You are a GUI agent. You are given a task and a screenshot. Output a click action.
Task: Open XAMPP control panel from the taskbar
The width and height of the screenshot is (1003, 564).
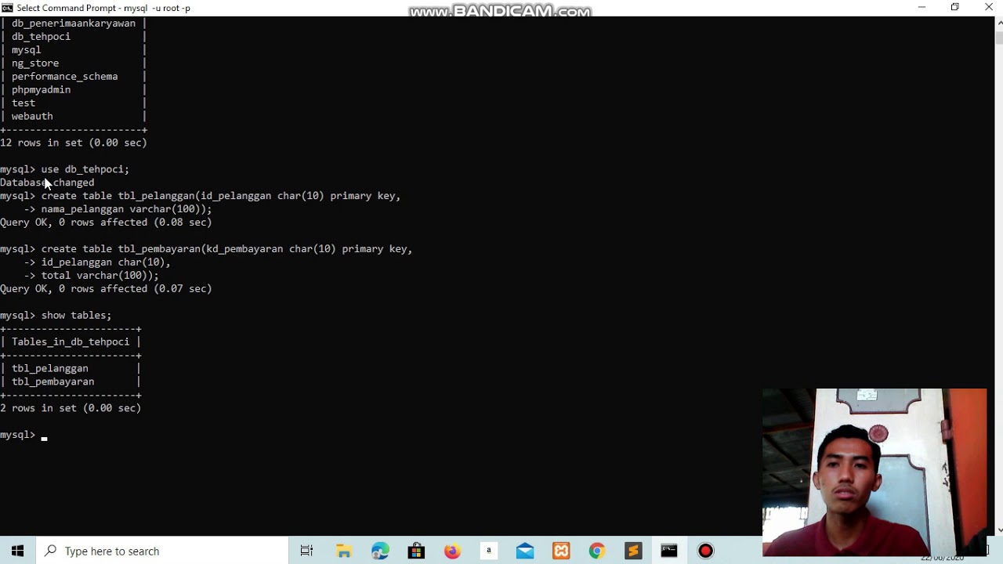tap(561, 551)
